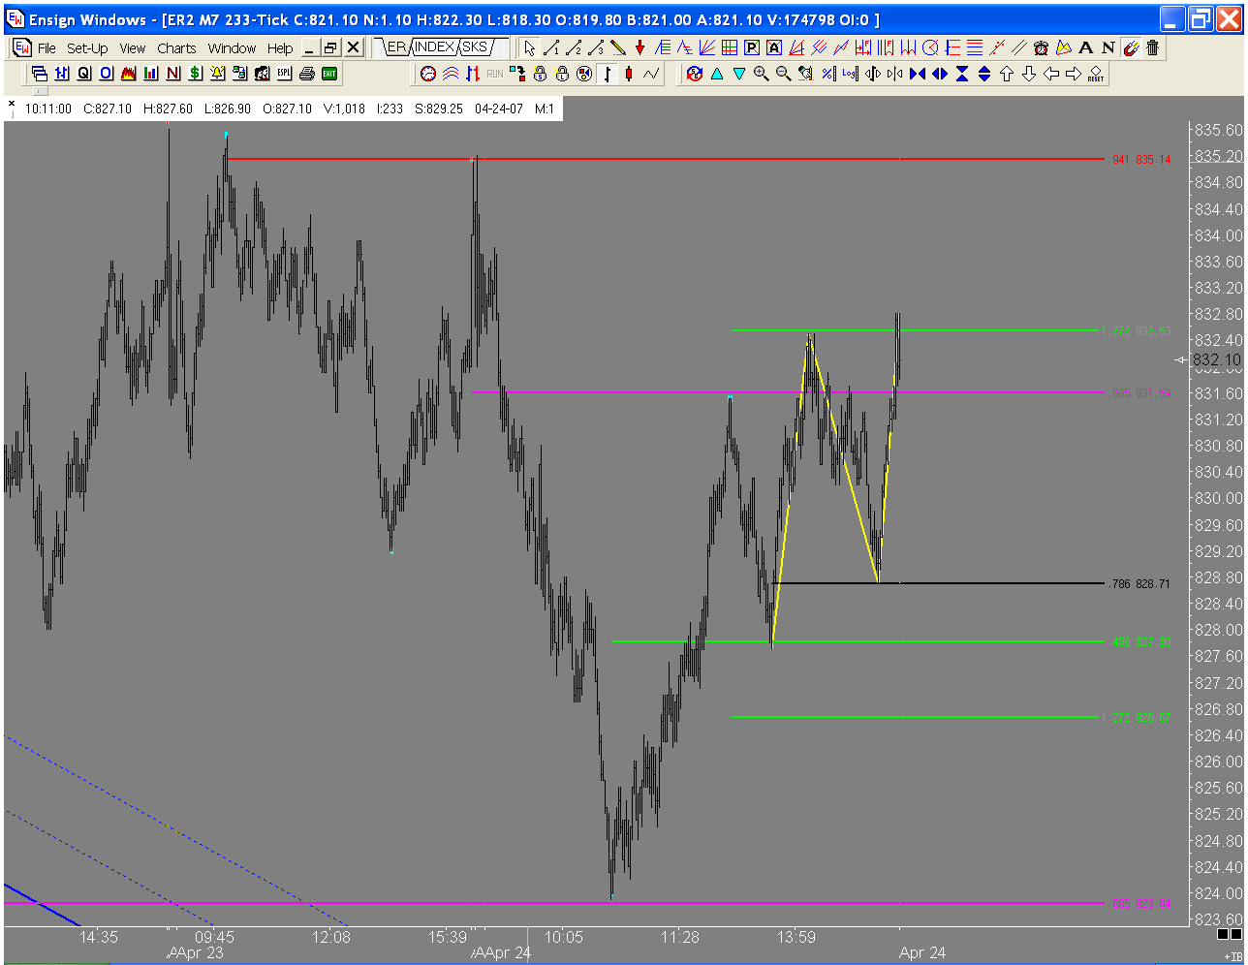This screenshot has height=965, width=1248.
Task: Click the zoom in magnifier icon
Action: pos(761,73)
